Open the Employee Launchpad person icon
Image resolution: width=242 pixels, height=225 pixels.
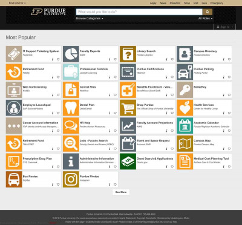(14, 108)
